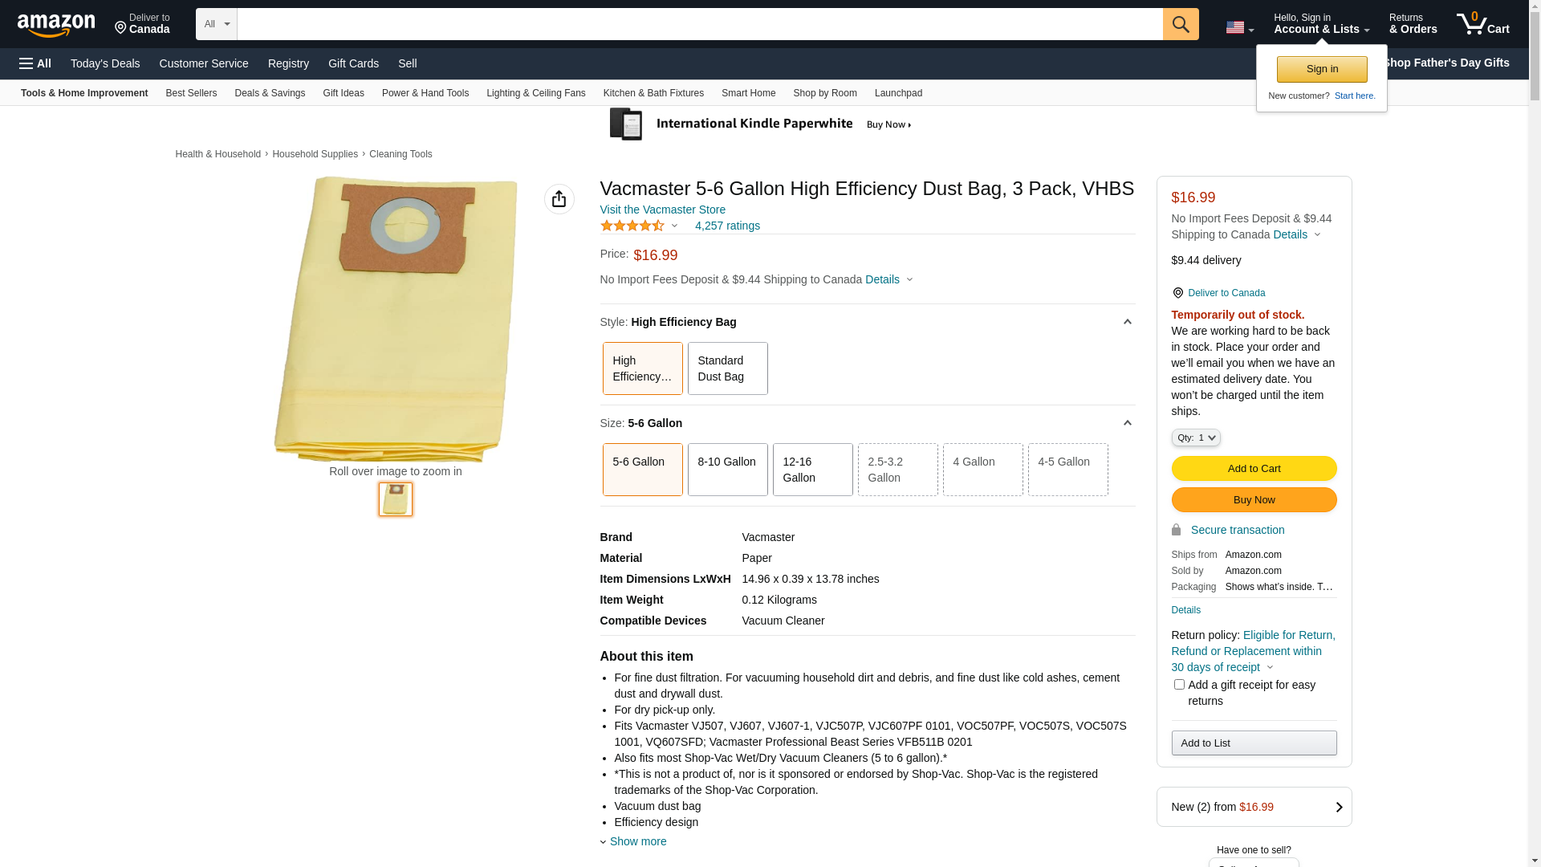
Task: Open the Qty quantity dropdown
Action: pyautogui.click(x=1195, y=438)
